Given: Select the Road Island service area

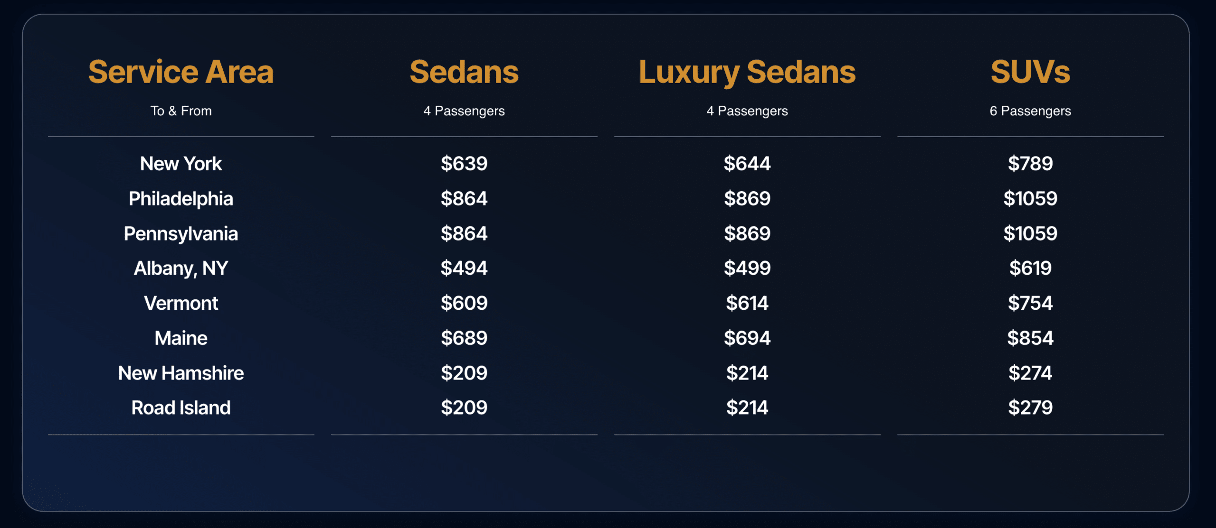Looking at the screenshot, I should click(x=181, y=408).
